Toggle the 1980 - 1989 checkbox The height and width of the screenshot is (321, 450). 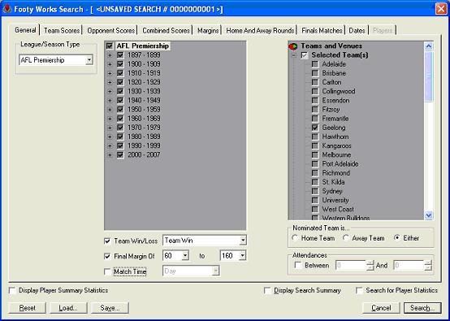pos(120,137)
